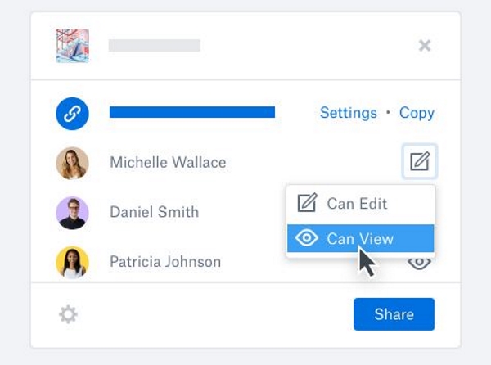Viewport: 491px width, 365px height.
Task: Open link Settings
Action: coord(349,113)
